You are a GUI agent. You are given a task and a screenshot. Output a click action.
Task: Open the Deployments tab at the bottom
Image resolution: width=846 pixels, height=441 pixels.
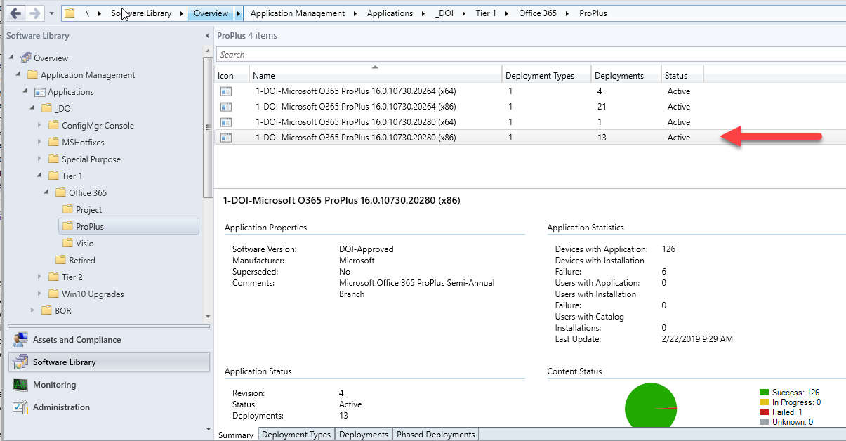coord(364,435)
